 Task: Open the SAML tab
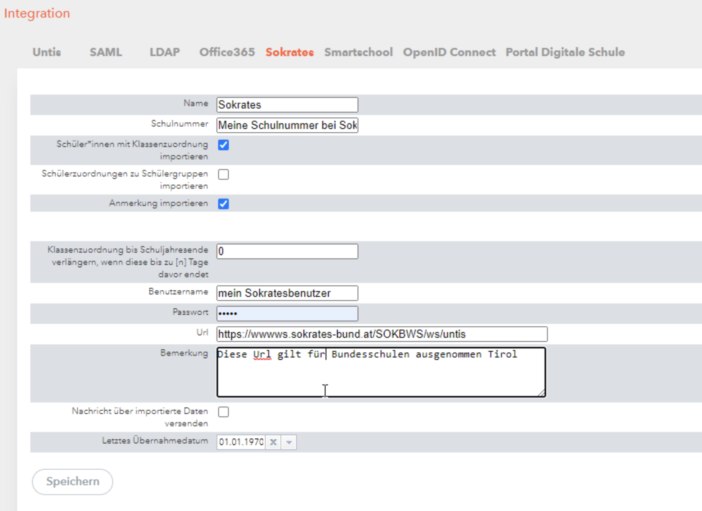(x=106, y=52)
